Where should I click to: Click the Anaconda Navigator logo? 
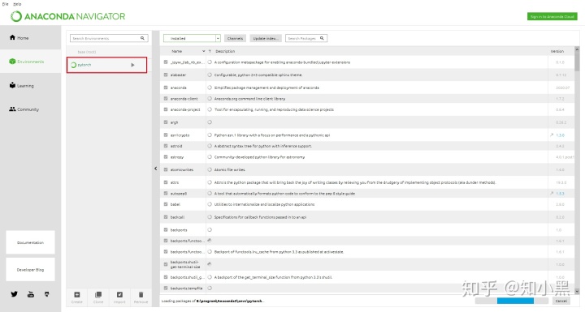(67, 16)
